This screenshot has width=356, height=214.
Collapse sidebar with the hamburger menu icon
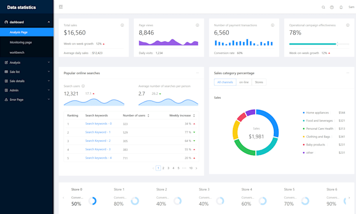(x=61, y=7)
